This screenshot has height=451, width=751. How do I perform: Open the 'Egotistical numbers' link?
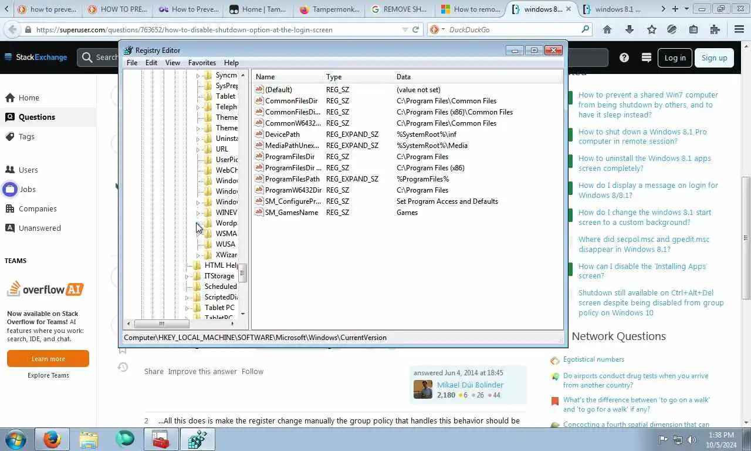click(x=594, y=359)
